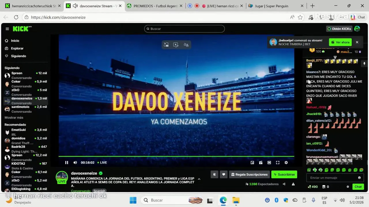Switch to hernanriccicachoteruchiok browser tab
369x207 pixels.
pyautogui.click(x=33, y=6)
